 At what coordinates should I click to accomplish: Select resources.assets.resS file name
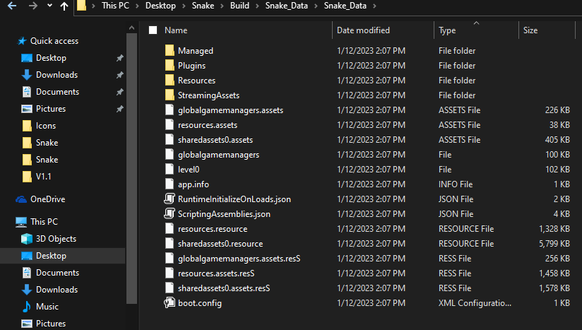point(216,273)
